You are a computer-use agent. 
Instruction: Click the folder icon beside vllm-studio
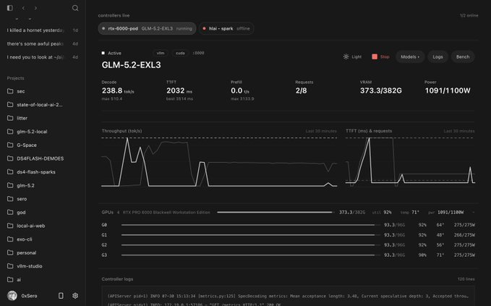10,266
